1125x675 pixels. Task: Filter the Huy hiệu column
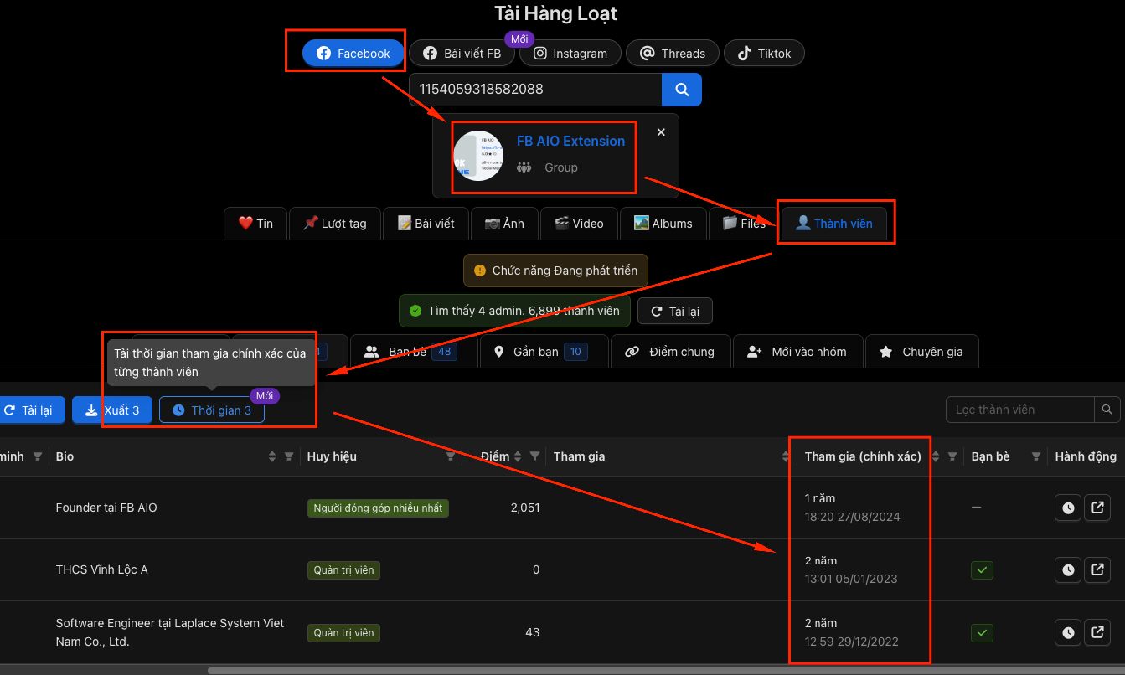pyautogui.click(x=451, y=456)
